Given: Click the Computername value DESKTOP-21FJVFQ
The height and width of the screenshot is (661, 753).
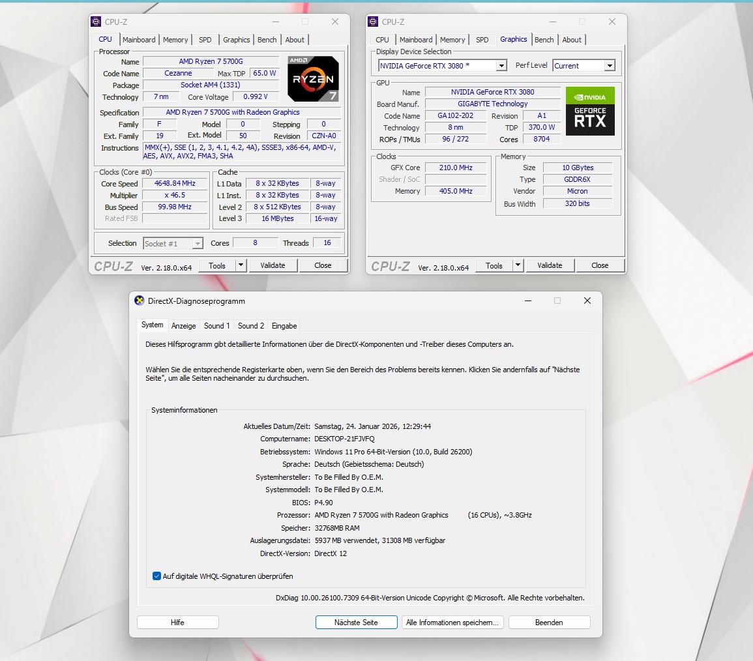Looking at the screenshot, I should (x=344, y=439).
